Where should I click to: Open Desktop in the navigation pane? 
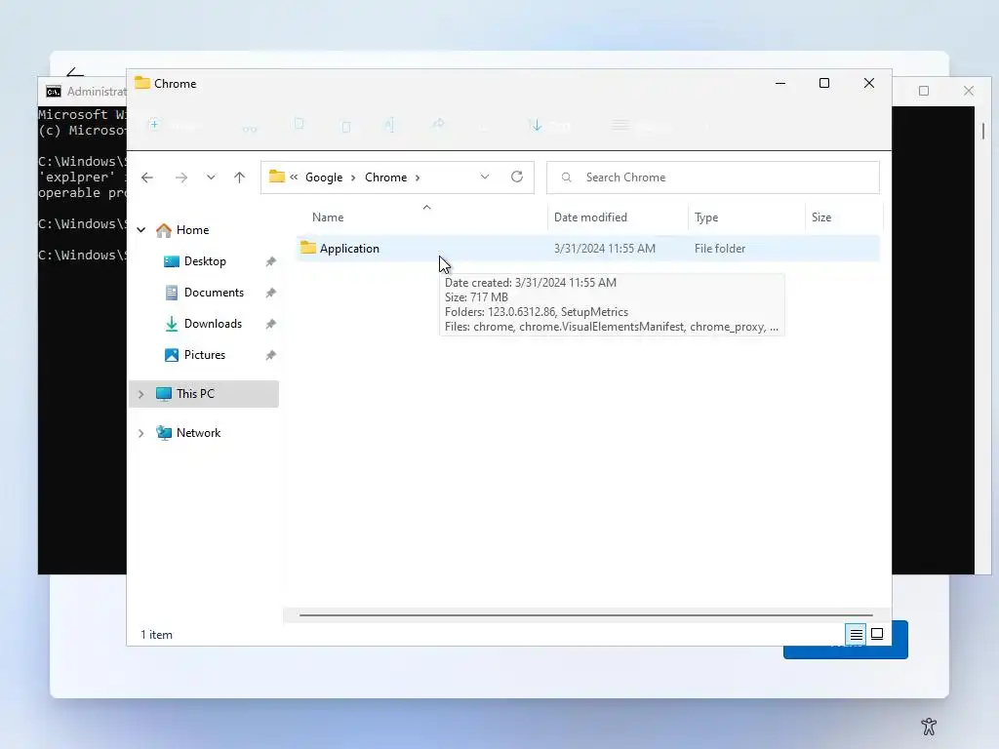205,261
